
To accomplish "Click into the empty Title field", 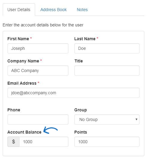I will click(107, 71).
